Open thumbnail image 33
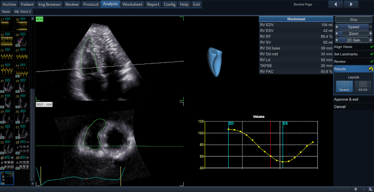This screenshot has width=374, height=192. pos(7,147)
